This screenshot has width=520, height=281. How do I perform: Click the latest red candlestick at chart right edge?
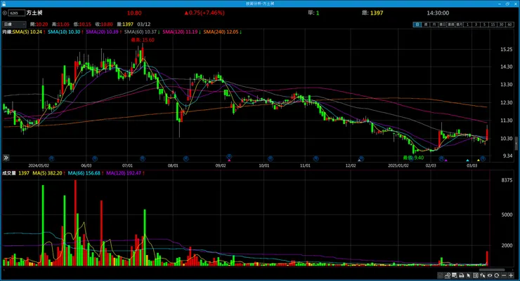tap(487, 134)
